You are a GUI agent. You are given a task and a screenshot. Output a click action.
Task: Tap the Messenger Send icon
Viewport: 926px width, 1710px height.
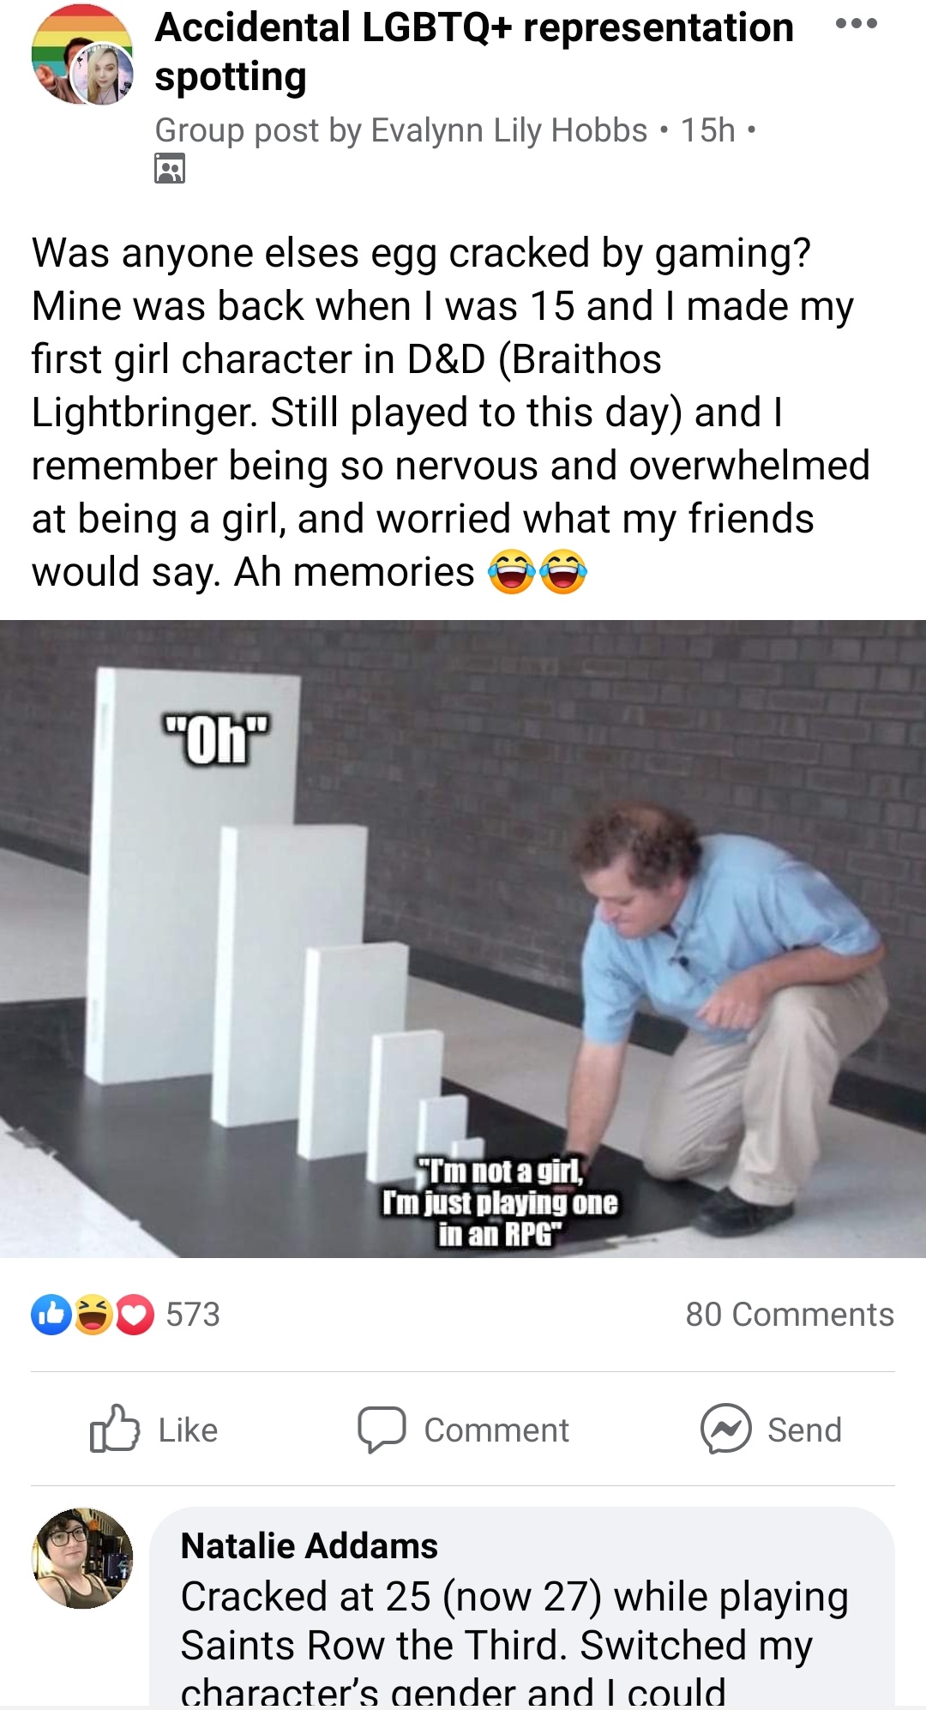(x=725, y=1429)
